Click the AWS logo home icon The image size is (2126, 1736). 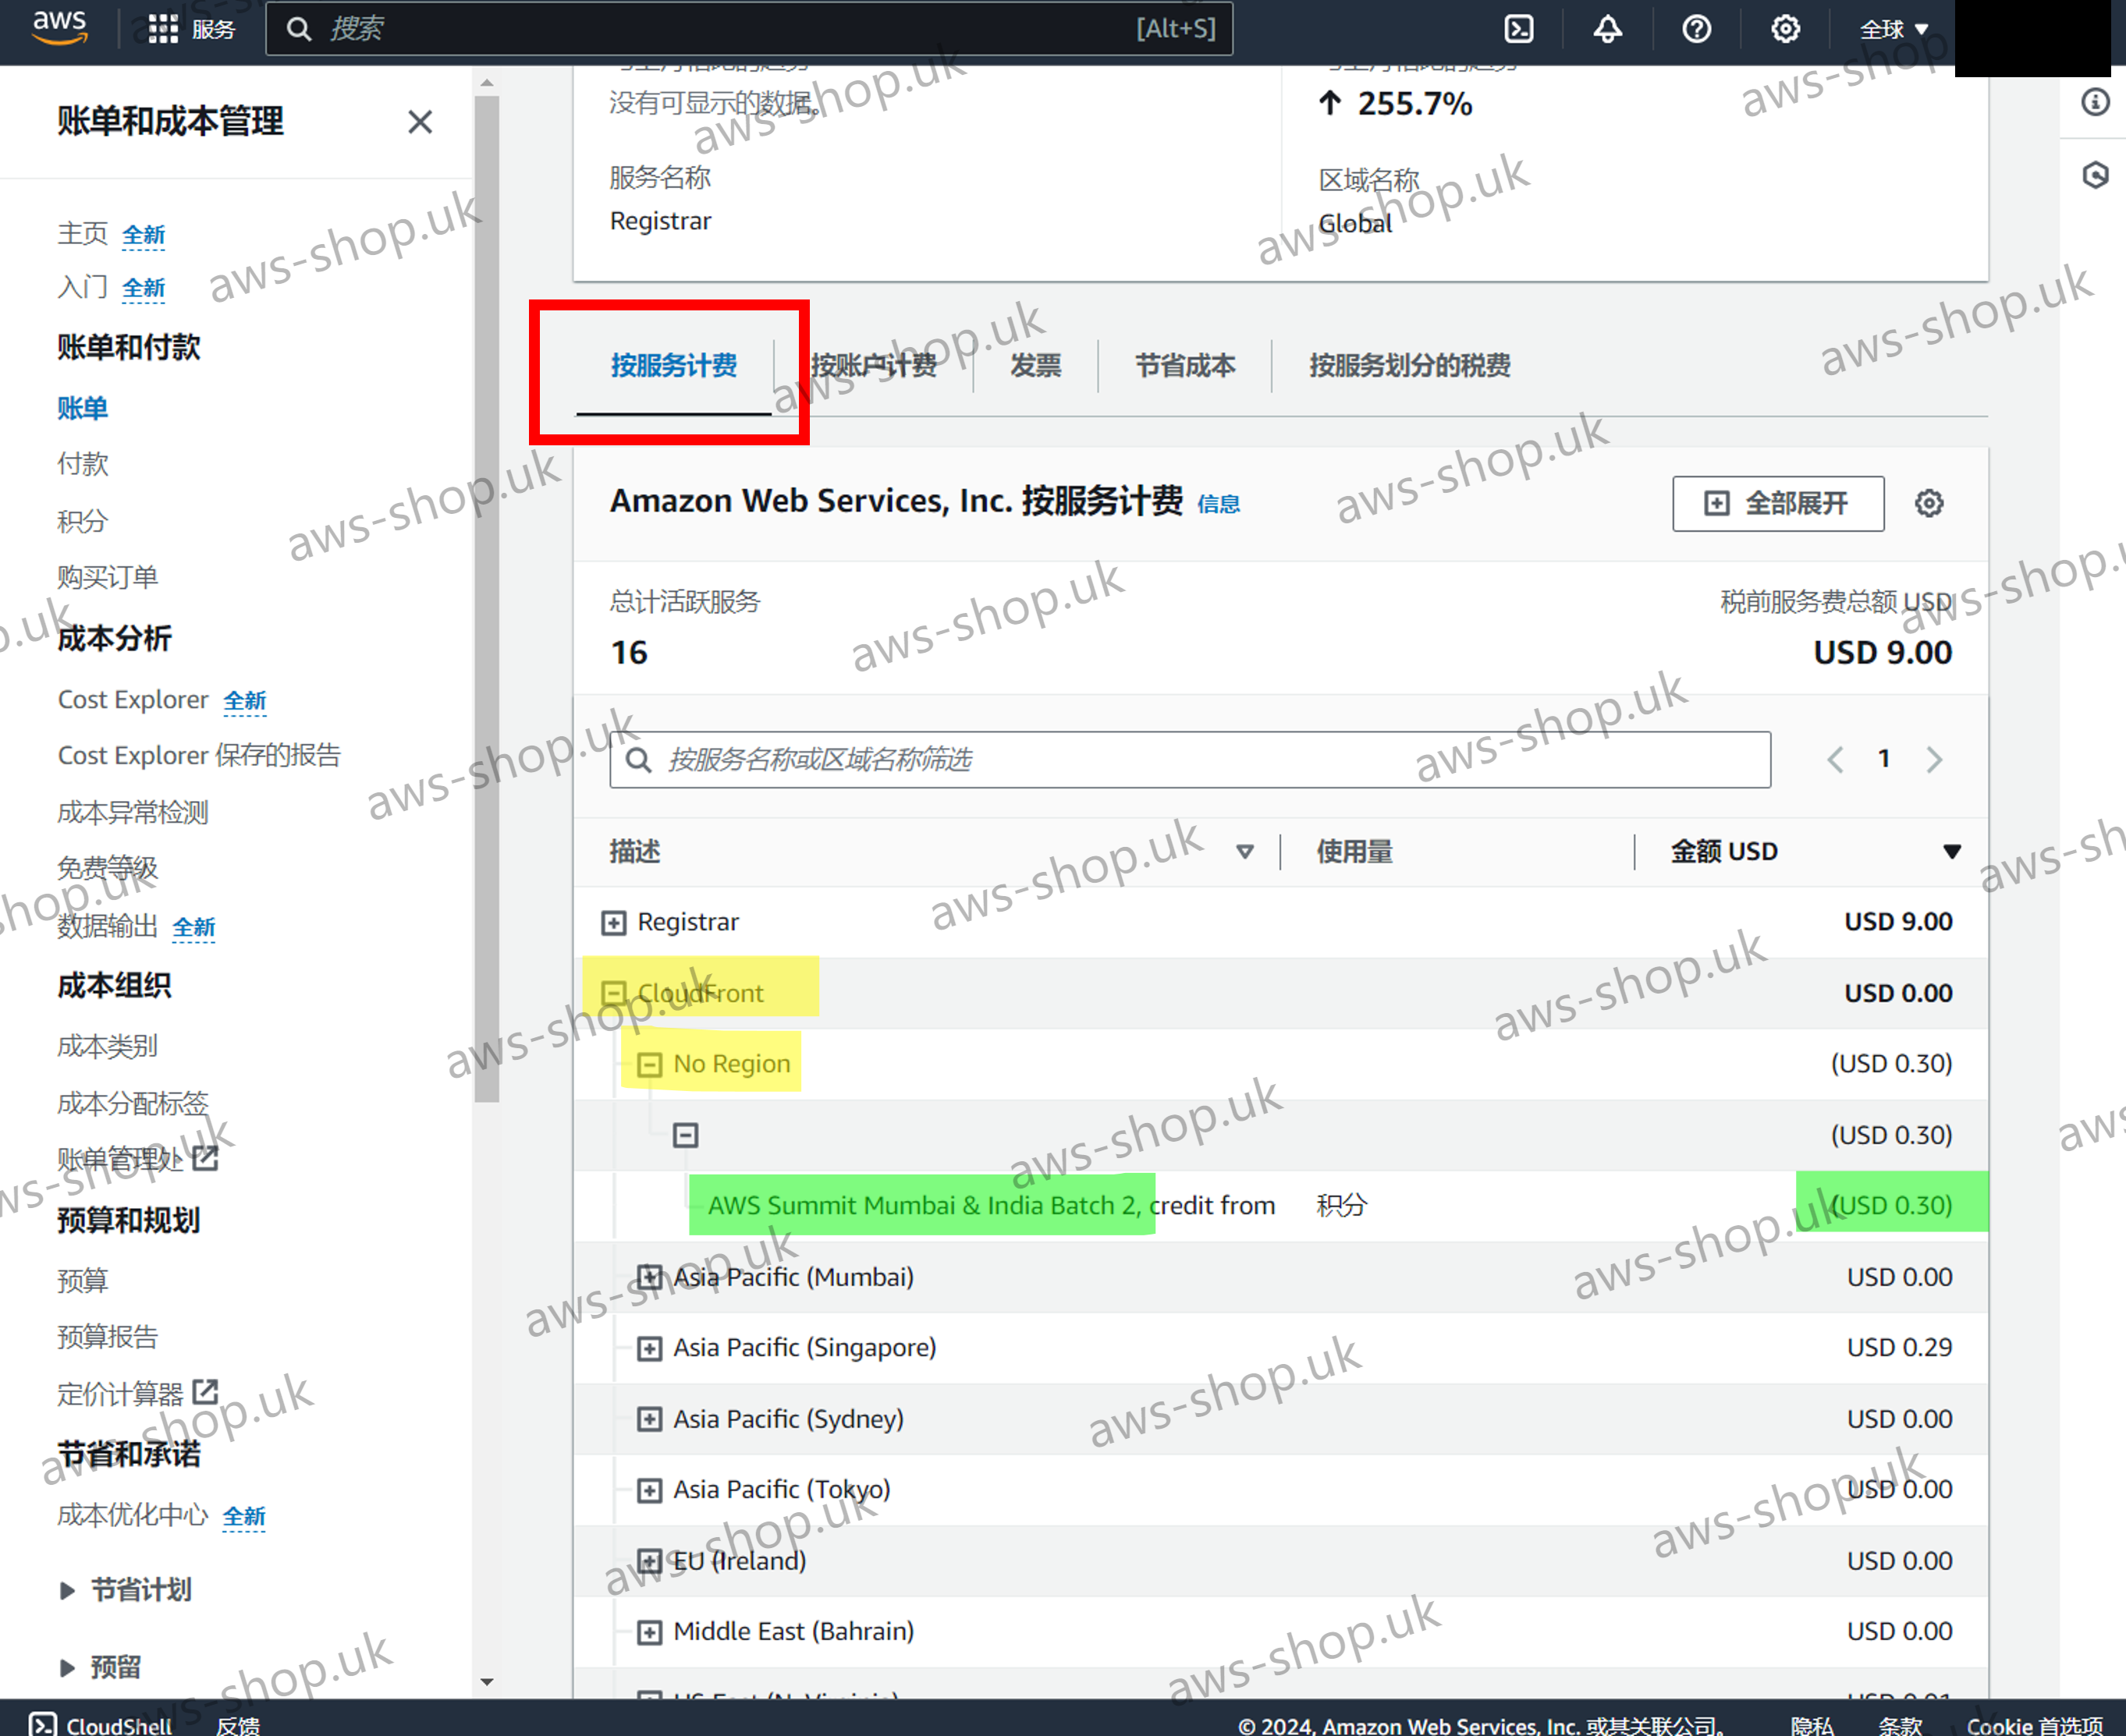pos(59,27)
